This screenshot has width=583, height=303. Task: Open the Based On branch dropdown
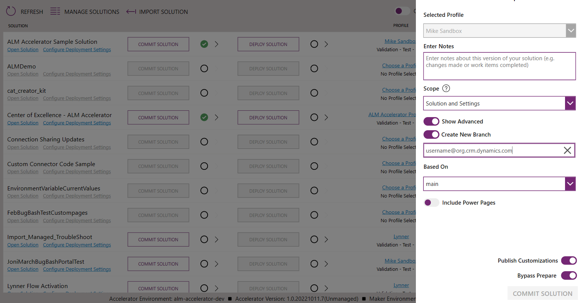(x=570, y=184)
